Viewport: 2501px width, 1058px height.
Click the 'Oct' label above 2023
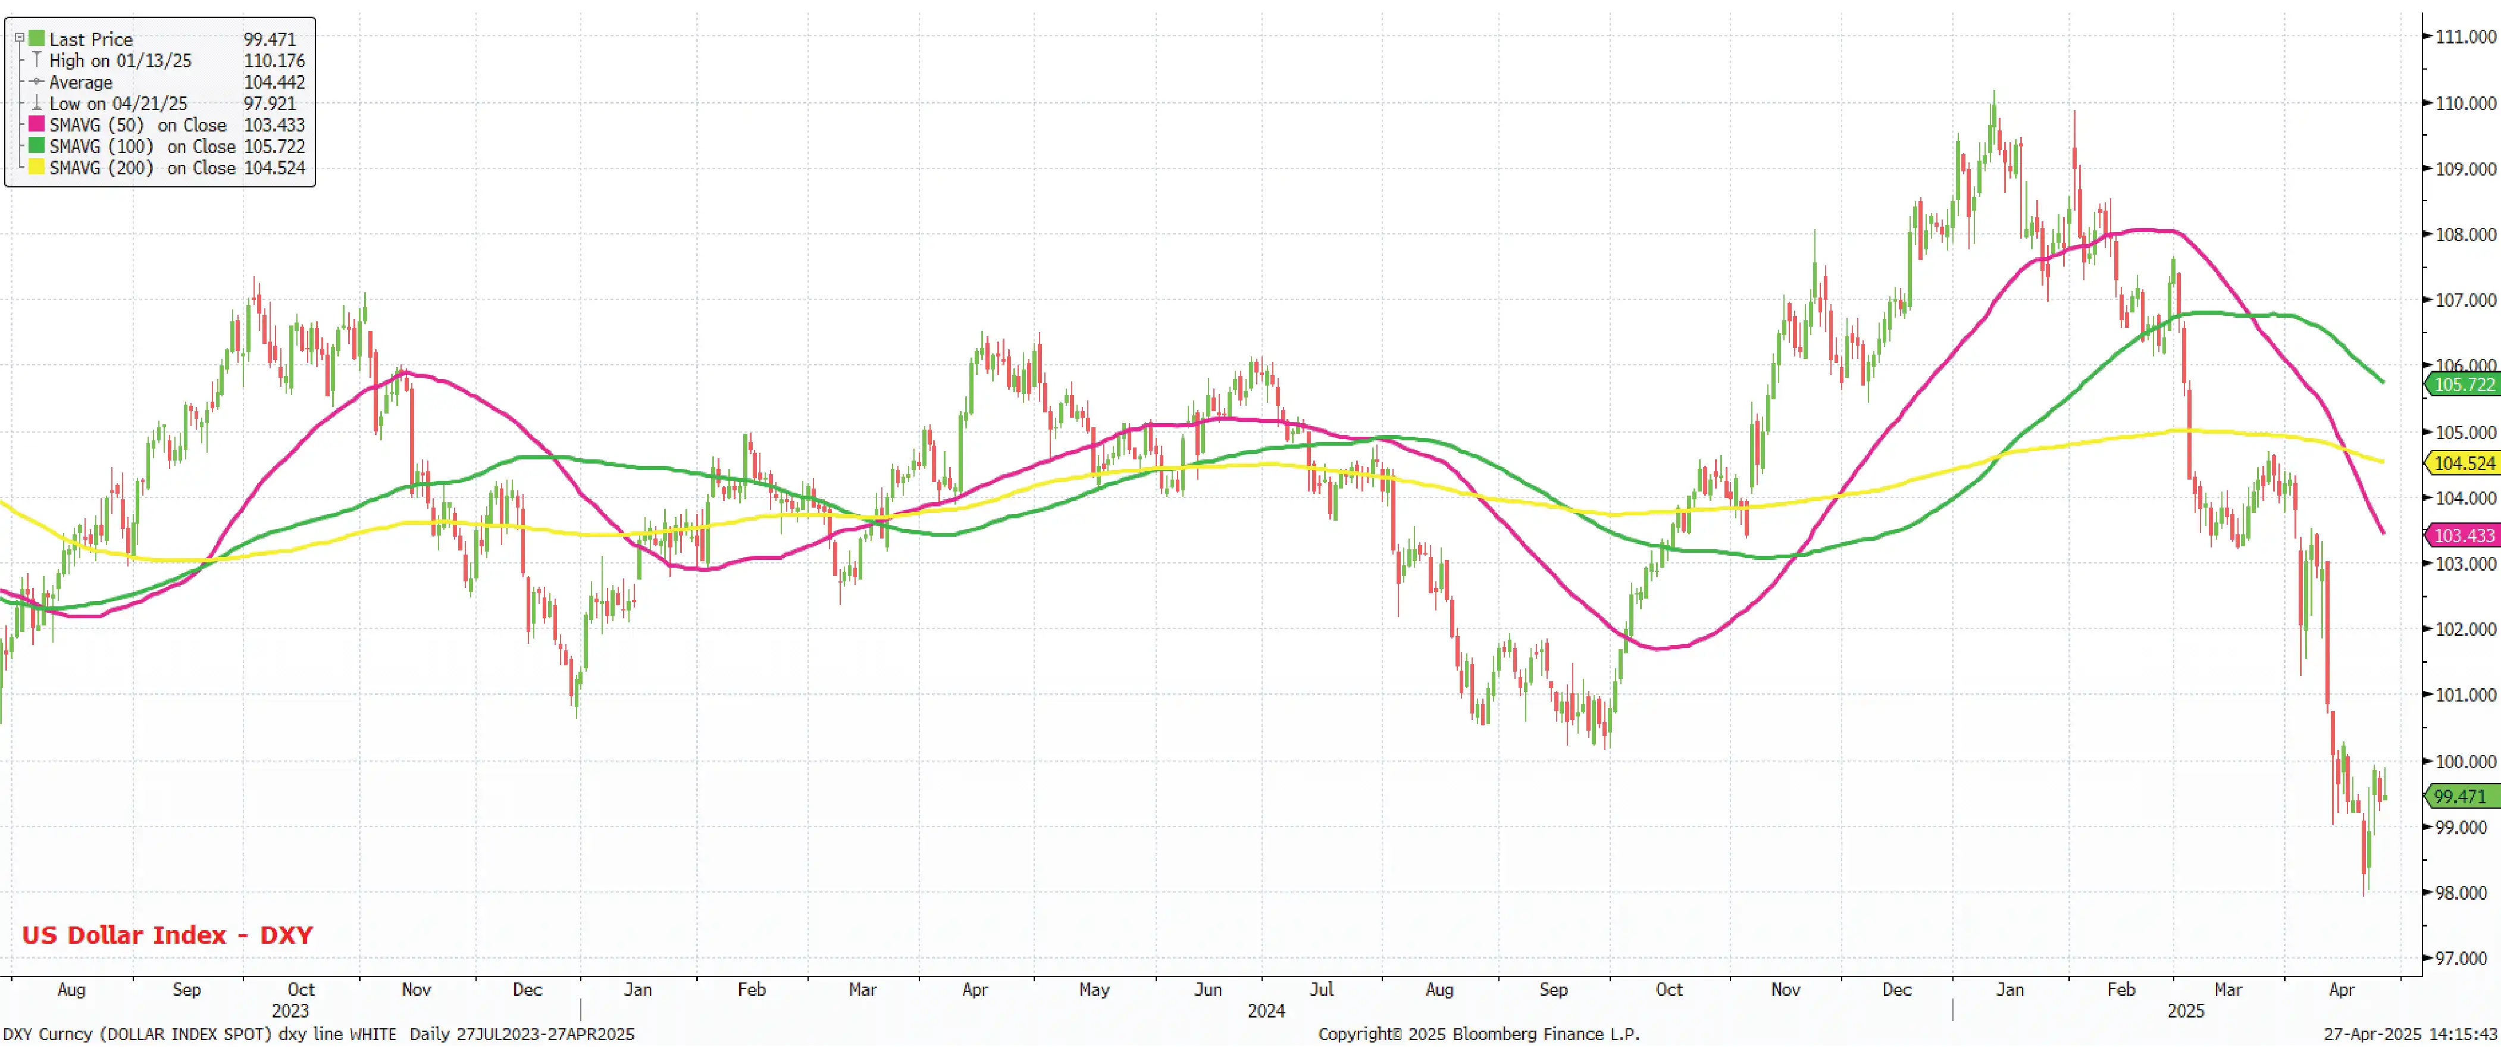(x=301, y=990)
